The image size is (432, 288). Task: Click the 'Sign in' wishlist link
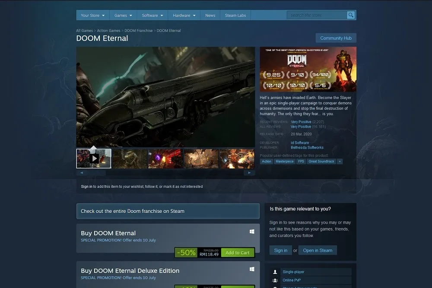pos(86,187)
